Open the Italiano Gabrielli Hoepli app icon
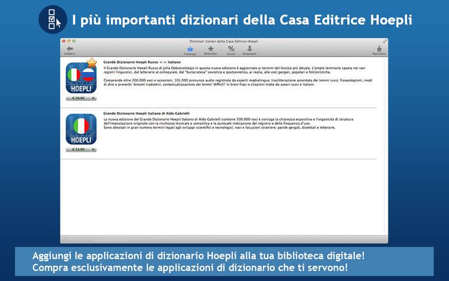Screen dimensions: 449x281 (x=81, y=129)
